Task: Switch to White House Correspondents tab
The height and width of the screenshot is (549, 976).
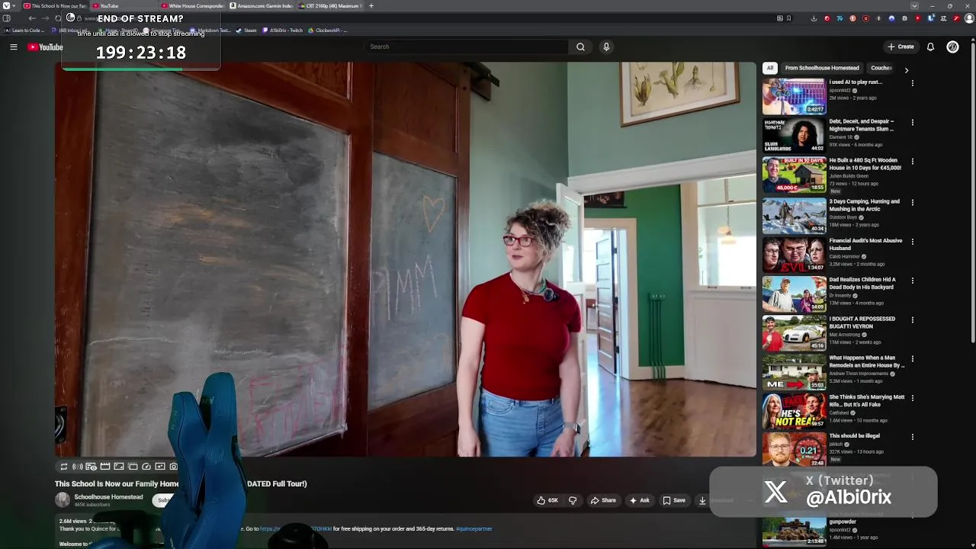Action: (x=192, y=5)
